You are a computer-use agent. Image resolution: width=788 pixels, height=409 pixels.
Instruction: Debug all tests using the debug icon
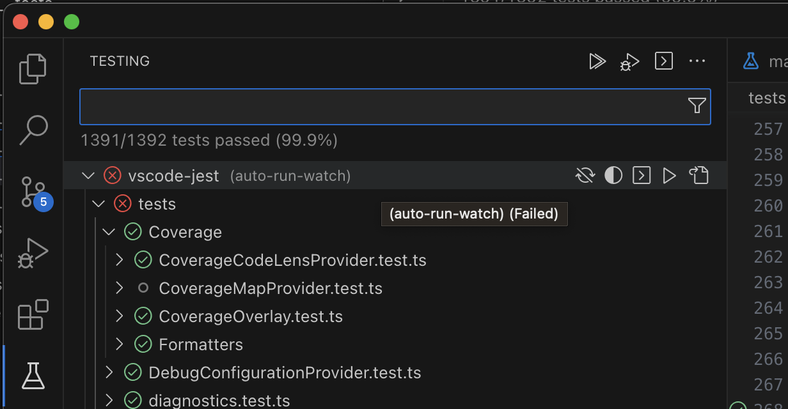tap(629, 61)
